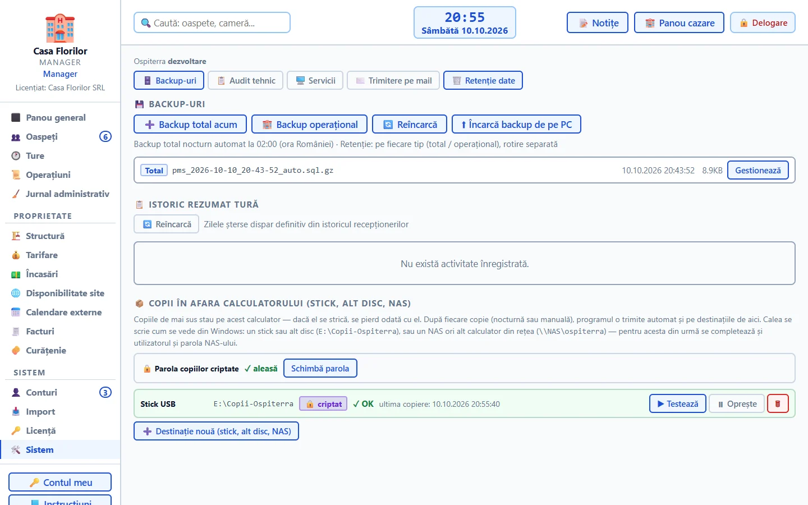Click the lock icon next to Parola copiilor criptate

point(147,369)
